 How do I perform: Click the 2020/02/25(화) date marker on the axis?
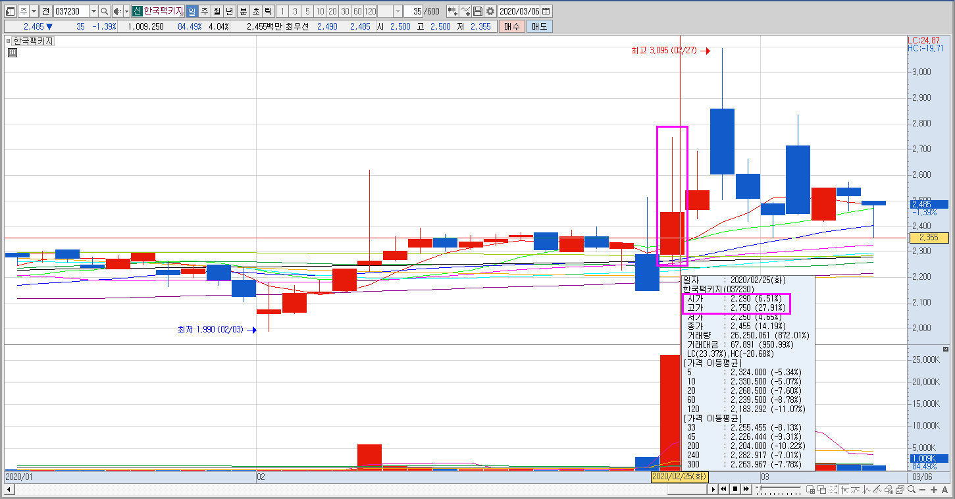pyautogui.click(x=680, y=476)
